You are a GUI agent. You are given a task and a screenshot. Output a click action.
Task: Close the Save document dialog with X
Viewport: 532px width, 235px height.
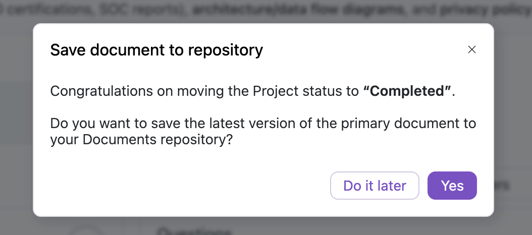click(x=472, y=49)
